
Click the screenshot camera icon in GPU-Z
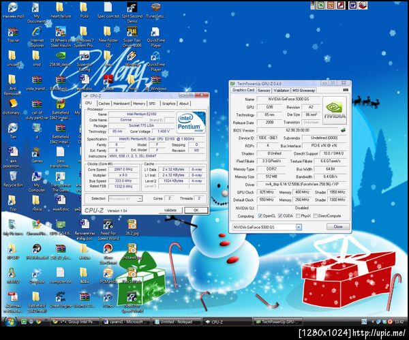346,90
